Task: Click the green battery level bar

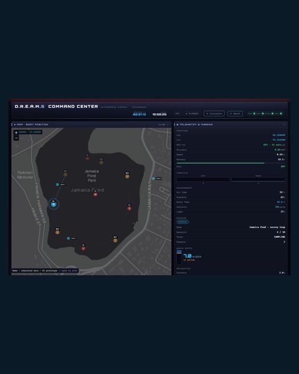Action: pyautogui.click(x=221, y=163)
